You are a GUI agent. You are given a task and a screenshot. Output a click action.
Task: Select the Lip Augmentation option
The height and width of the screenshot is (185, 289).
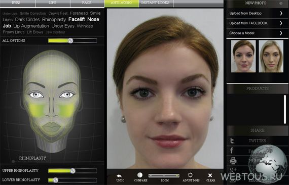point(31,26)
